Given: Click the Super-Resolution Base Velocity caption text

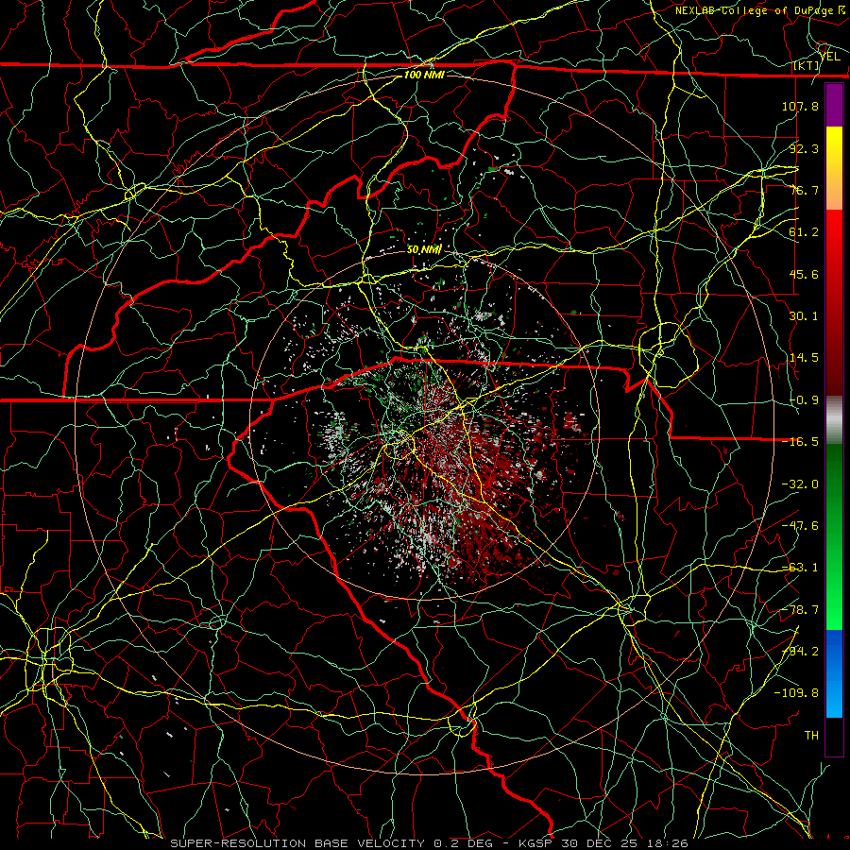Looking at the screenshot, I should [x=430, y=843].
